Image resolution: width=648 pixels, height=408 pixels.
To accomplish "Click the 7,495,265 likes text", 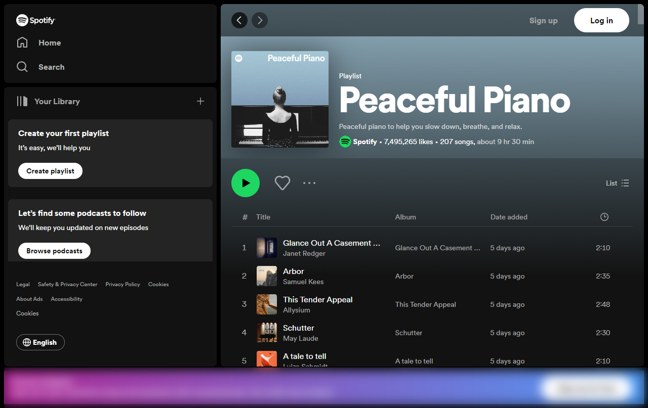I will click(x=409, y=142).
